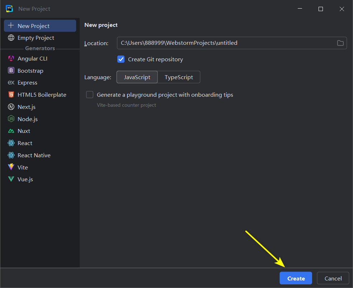Close the New Project window
This screenshot has width=353, height=288.
(x=342, y=9)
